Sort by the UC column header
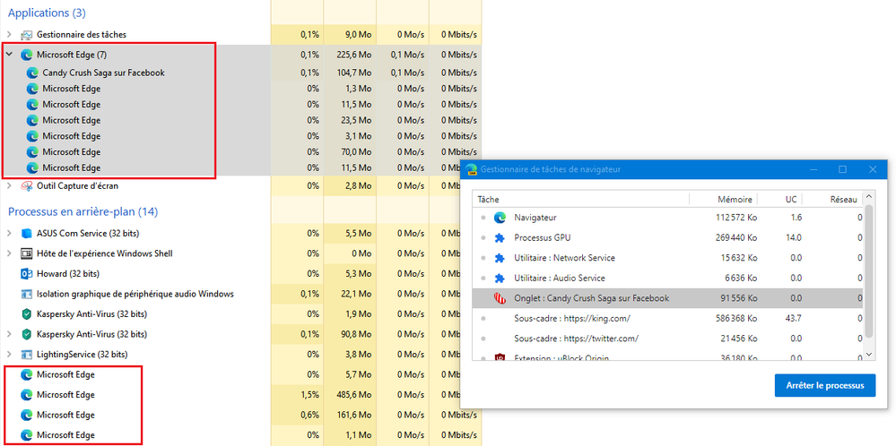The image size is (896, 446). pyautogui.click(x=780, y=199)
